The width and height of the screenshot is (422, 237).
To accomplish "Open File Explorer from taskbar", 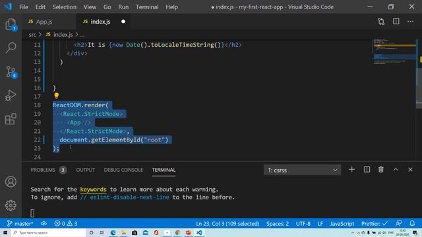I will pos(124,232).
